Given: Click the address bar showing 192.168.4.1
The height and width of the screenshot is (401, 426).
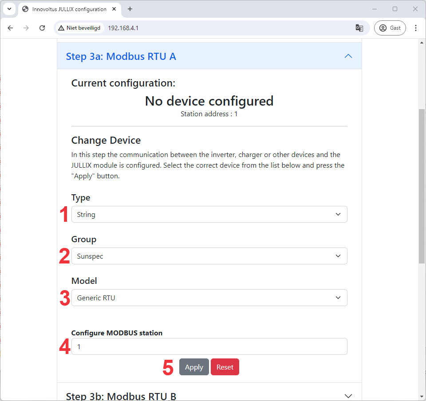Looking at the screenshot, I should point(222,28).
